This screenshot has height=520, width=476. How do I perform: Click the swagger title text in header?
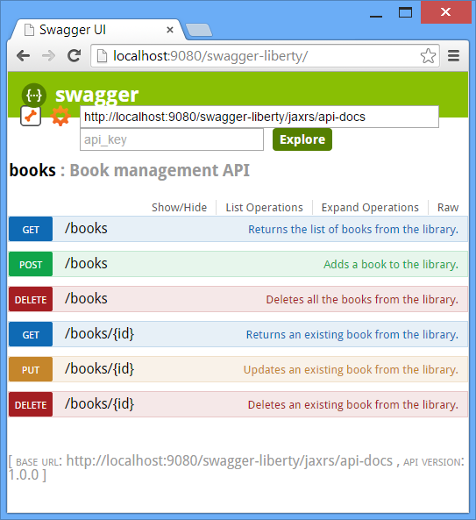(x=96, y=96)
